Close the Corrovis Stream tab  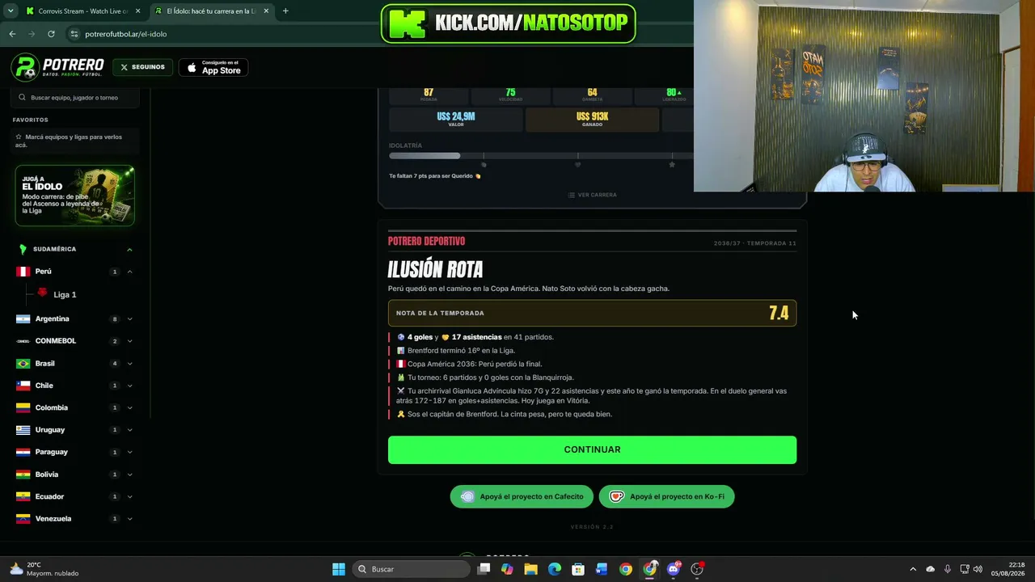tap(137, 11)
